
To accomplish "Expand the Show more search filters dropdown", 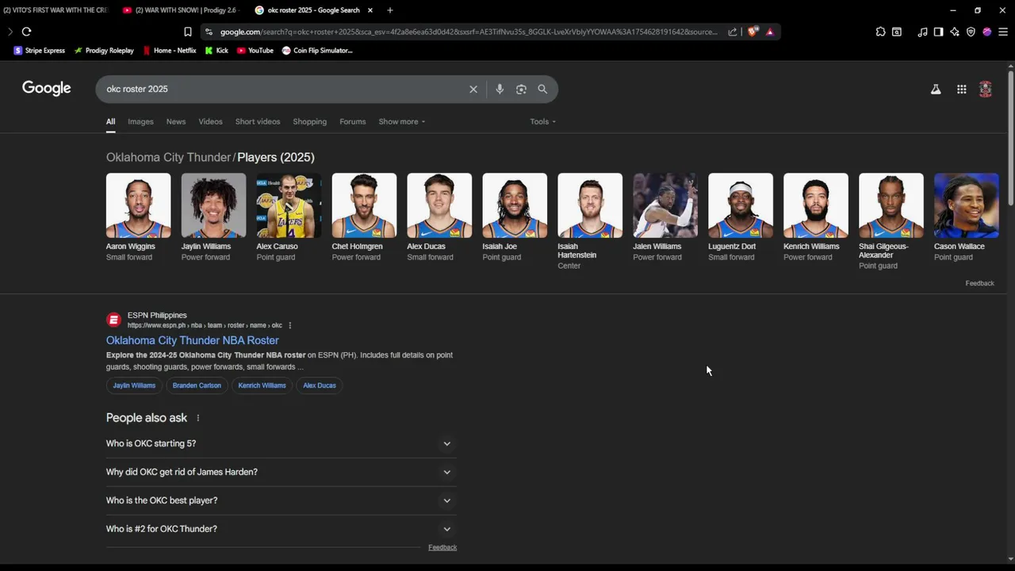I will (x=402, y=121).
